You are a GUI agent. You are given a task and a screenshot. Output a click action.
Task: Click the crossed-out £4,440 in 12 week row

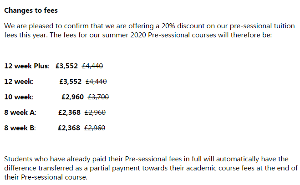[96, 82]
